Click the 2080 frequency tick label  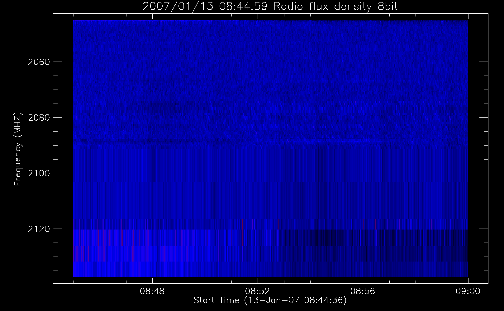click(39, 118)
